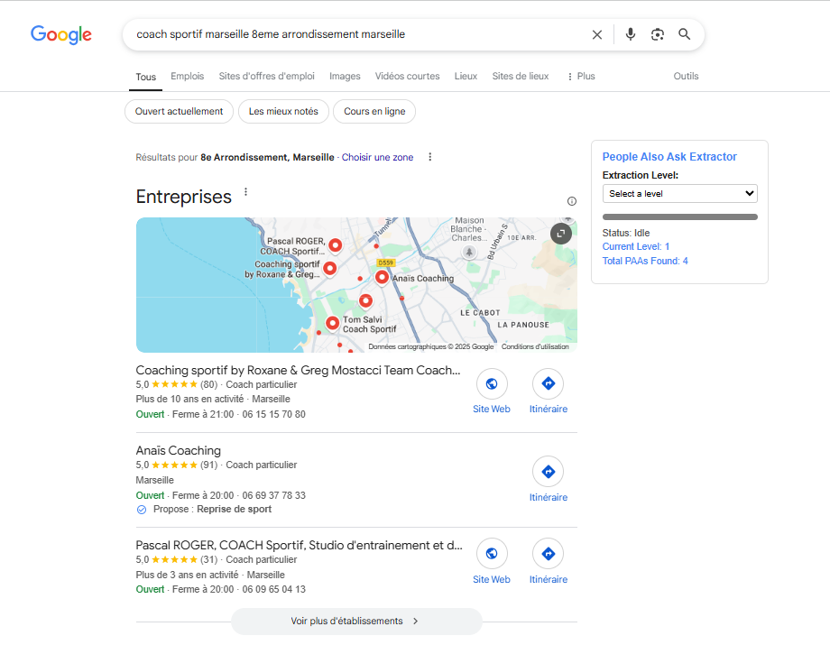Viewport: 830px width, 654px height.
Task: Open options menu beside Choisir une zone
Action: 429,157
